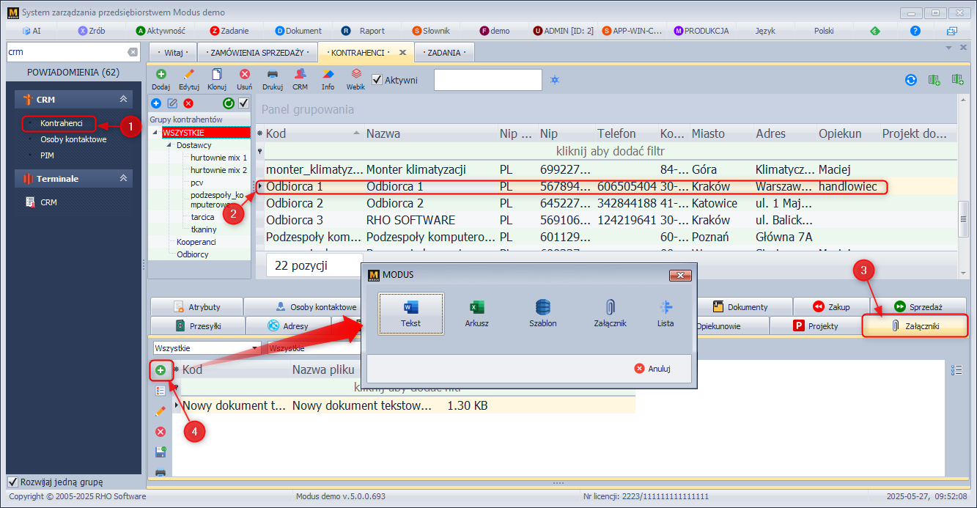Open the Załączniki tab
This screenshot has width=977, height=508.
pos(915,325)
